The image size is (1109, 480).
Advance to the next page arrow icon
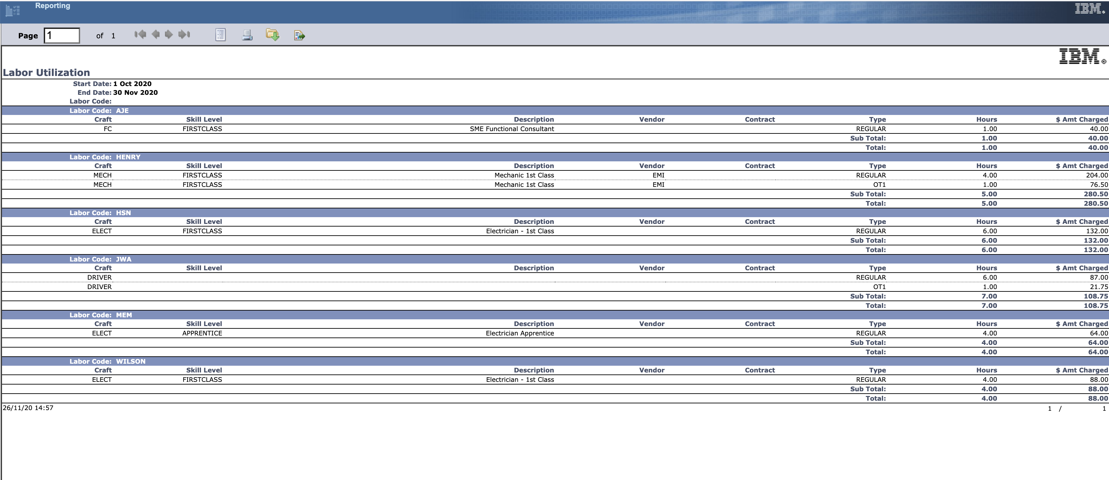(x=169, y=35)
